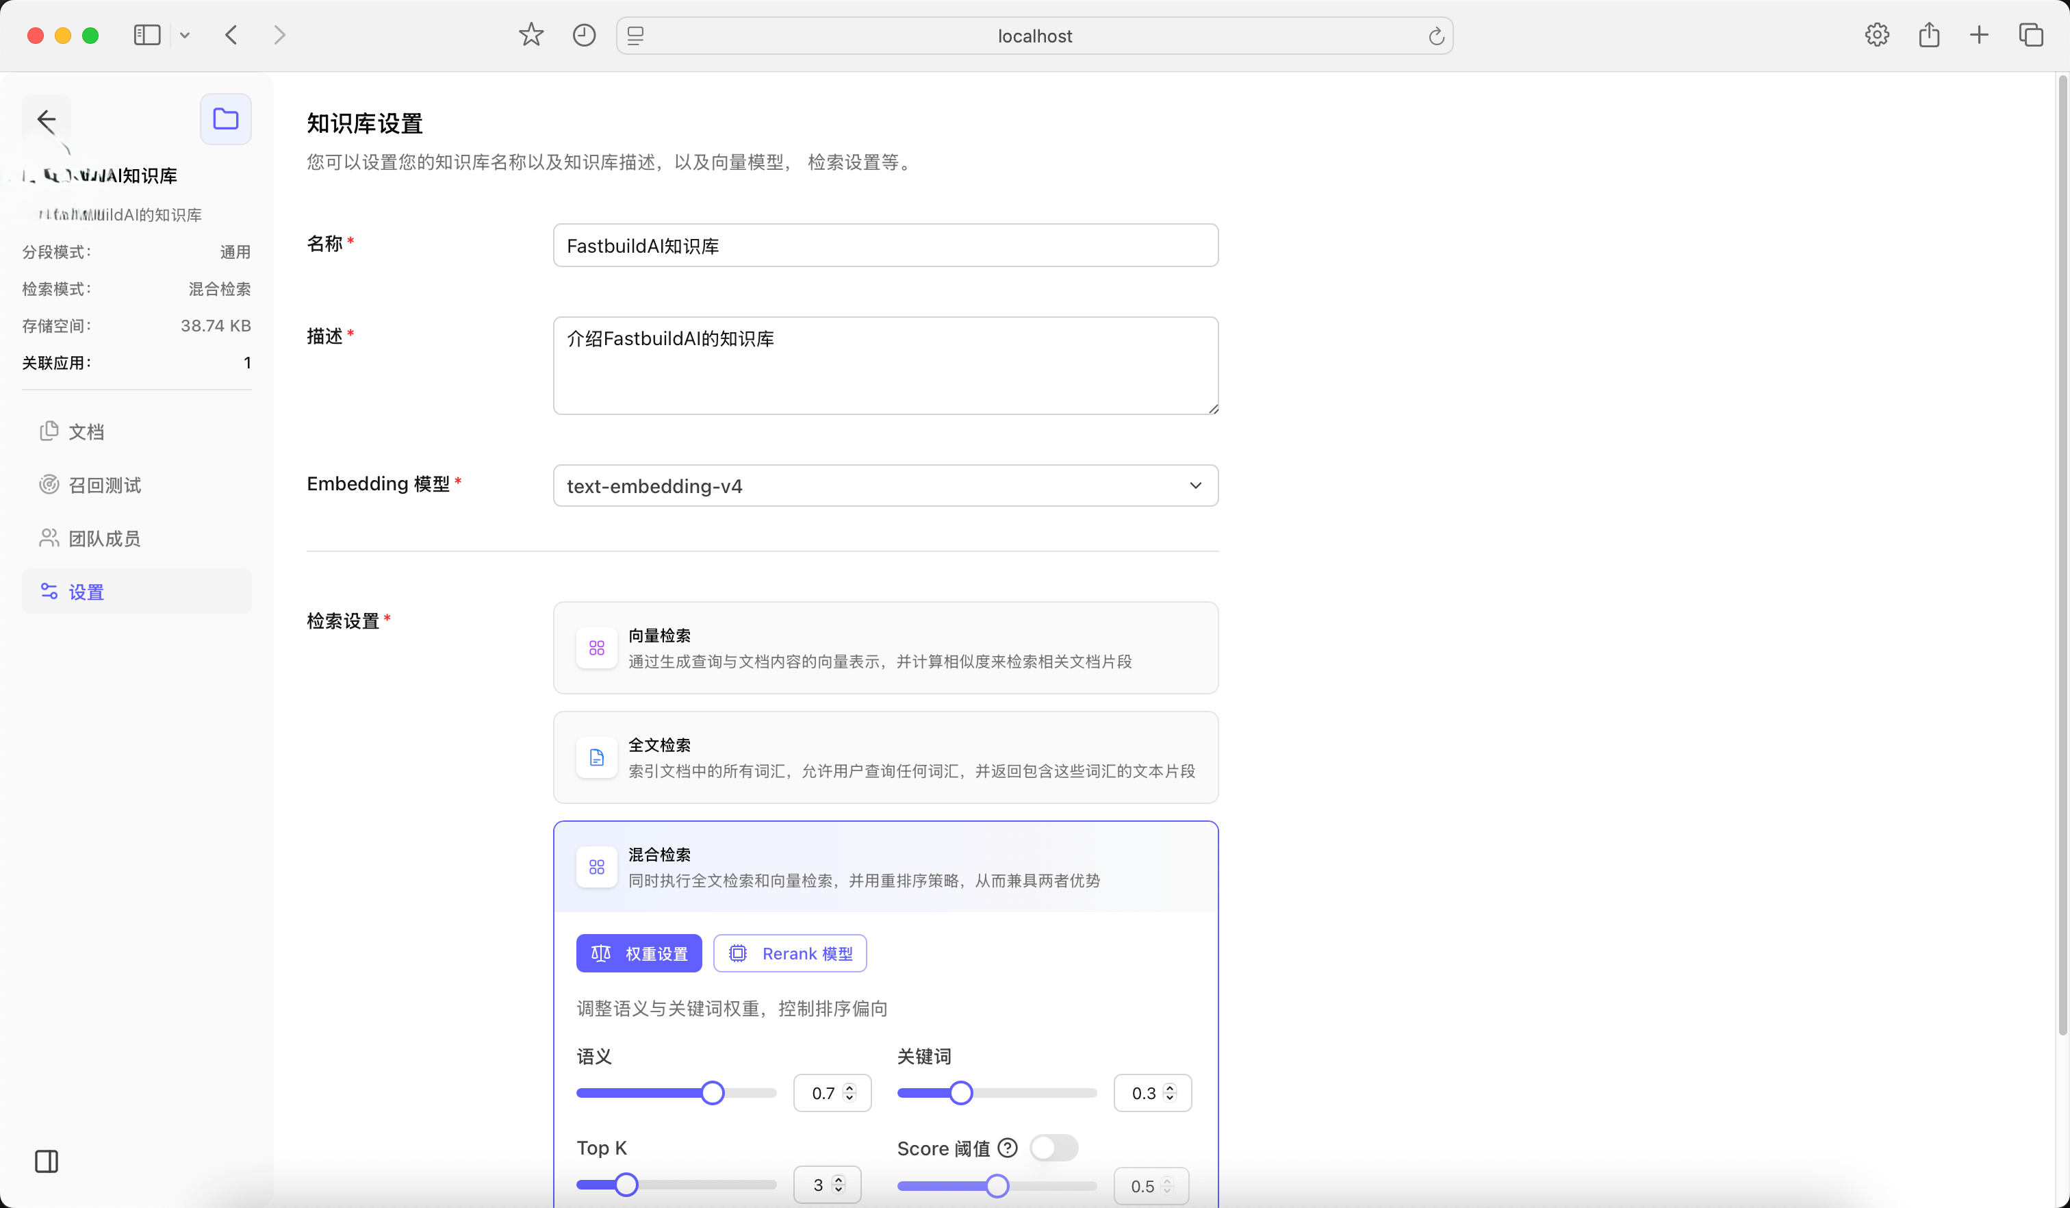This screenshot has height=1208, width=2070.
Task: Switch to the Rerank 模型 tab
Action: pyautogui.click(x=789, y=953)
